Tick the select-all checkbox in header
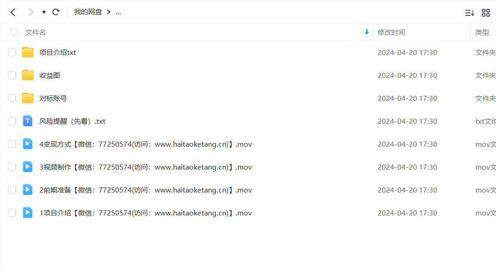This screenshot has height=270, width=496. (14, 32)
